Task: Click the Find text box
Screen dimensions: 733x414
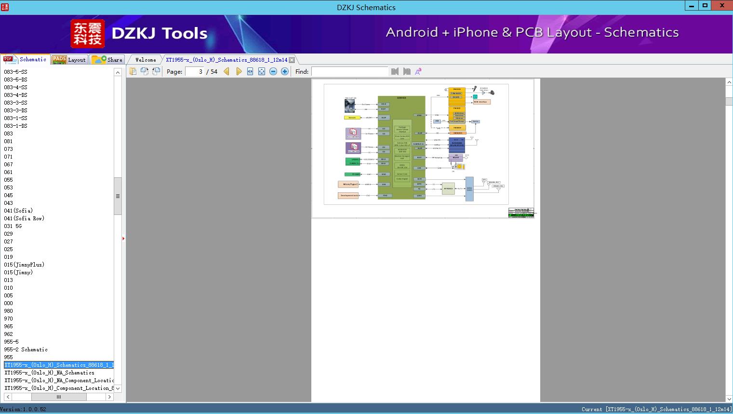Action: point(349,71)
